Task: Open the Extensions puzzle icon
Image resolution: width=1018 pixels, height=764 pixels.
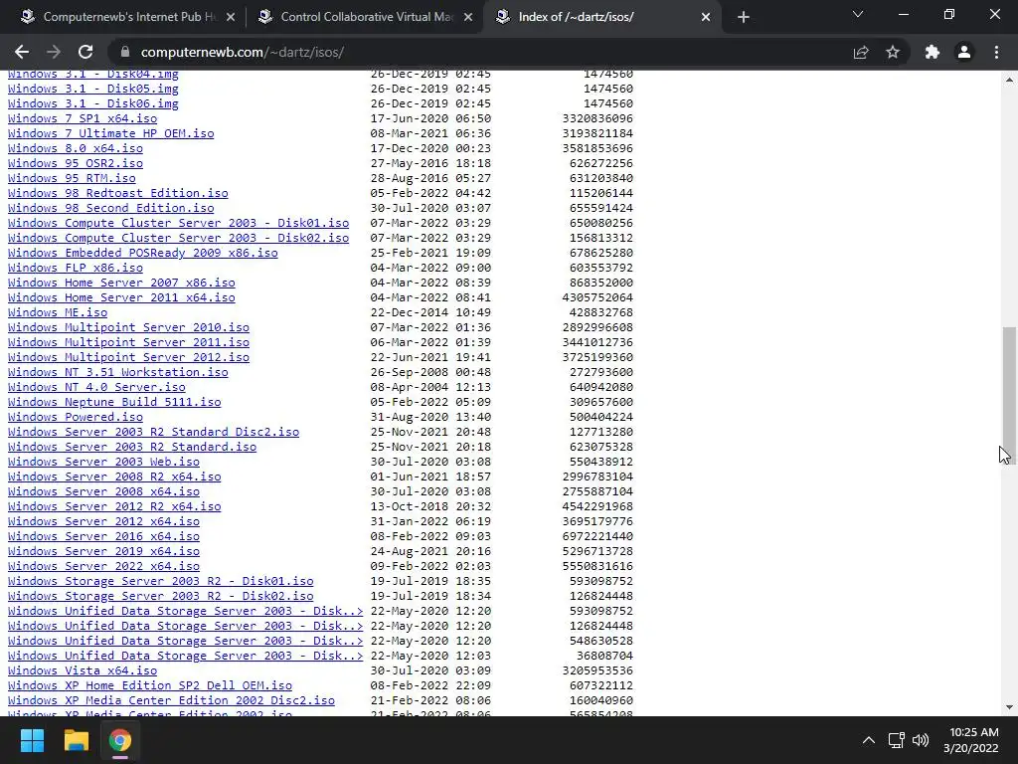Action: click(x=933, y=52)
